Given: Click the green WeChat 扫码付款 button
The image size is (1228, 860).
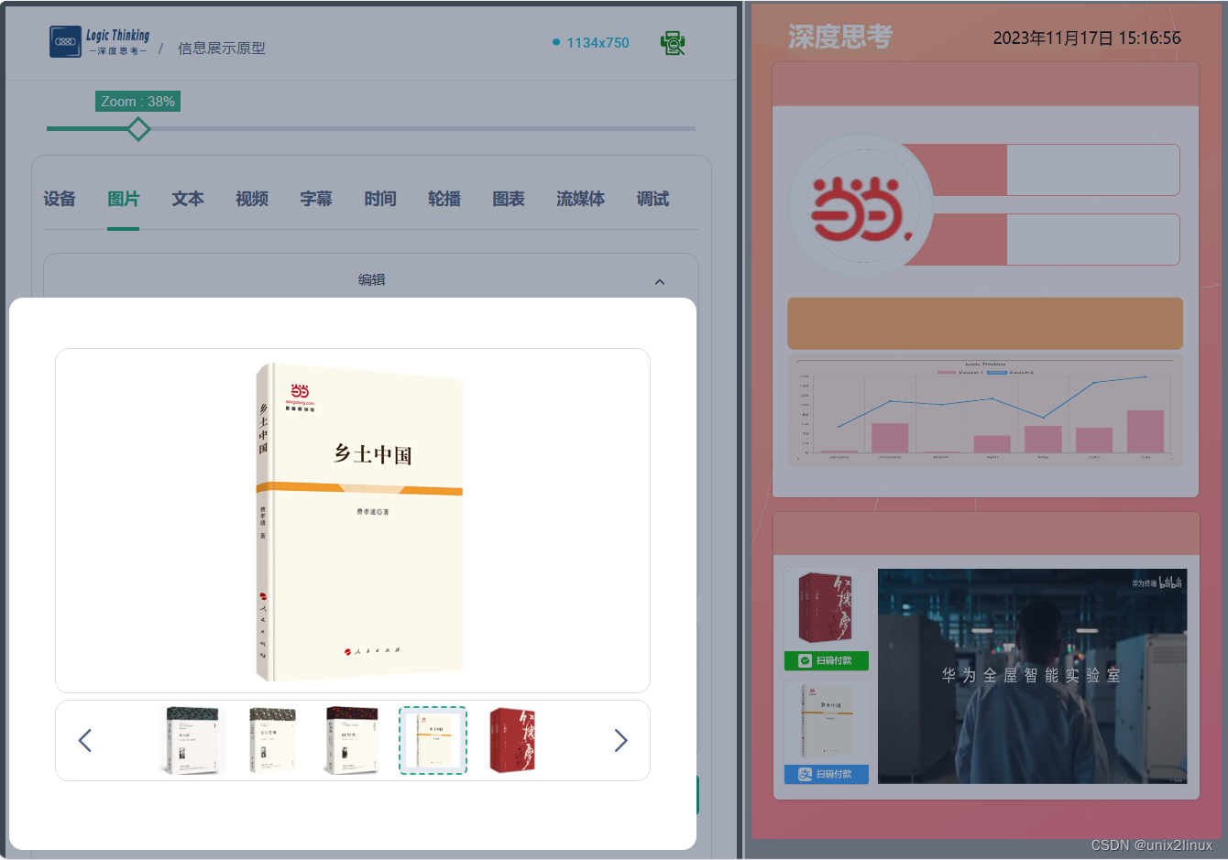Looking at the screenshot, I should [x=827, y=660].
